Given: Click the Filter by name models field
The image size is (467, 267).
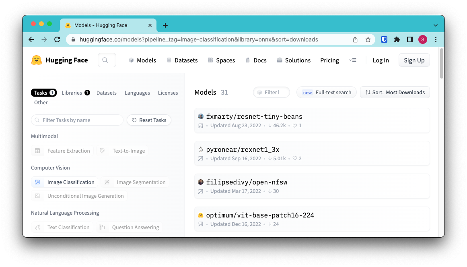Looking at the screenshot, I should pyautogui.click(x=272, y=92).
